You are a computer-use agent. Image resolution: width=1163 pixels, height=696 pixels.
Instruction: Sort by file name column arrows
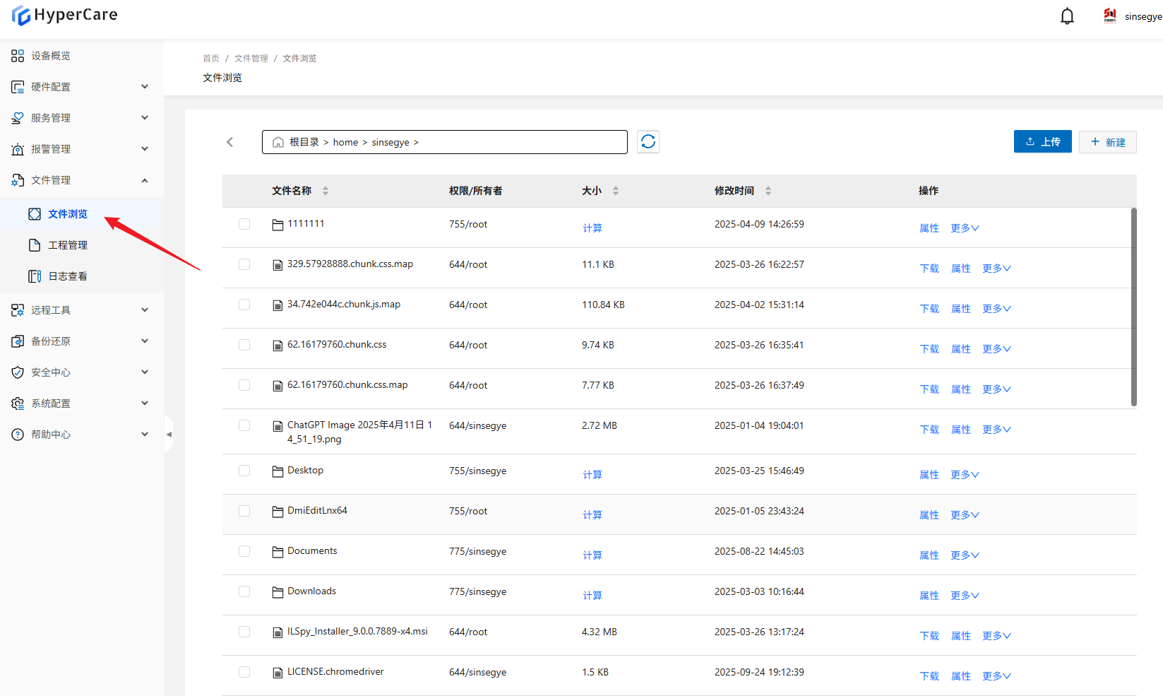point(326,191)
